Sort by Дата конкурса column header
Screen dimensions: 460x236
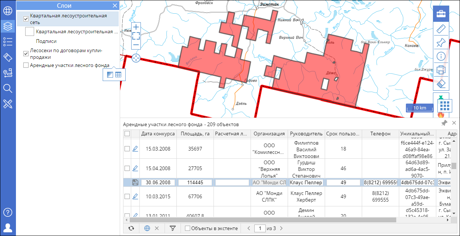(x=158, y=134)
